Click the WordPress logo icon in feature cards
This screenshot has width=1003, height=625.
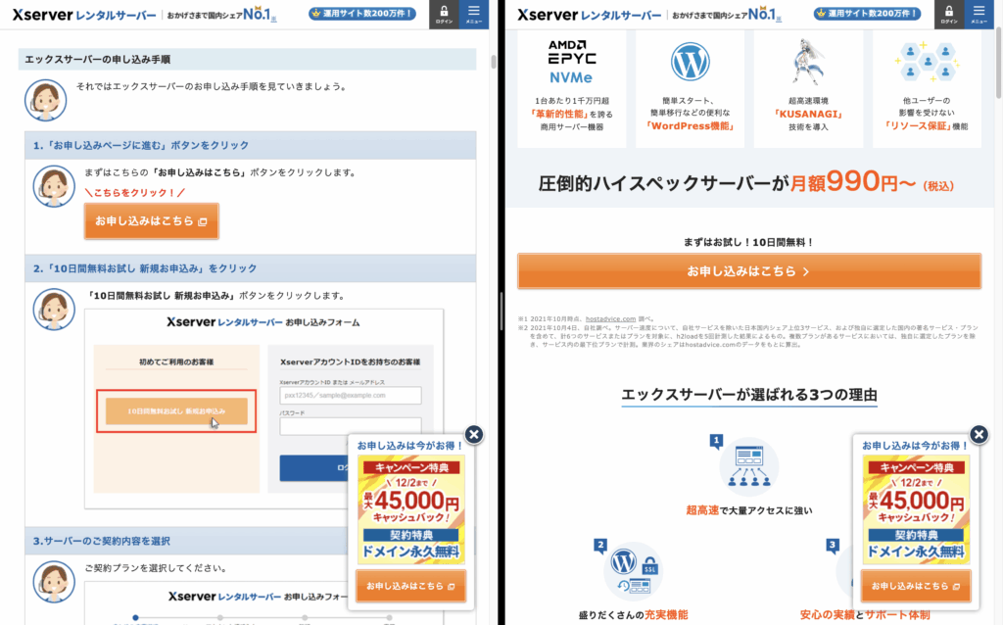coord(690,62)
